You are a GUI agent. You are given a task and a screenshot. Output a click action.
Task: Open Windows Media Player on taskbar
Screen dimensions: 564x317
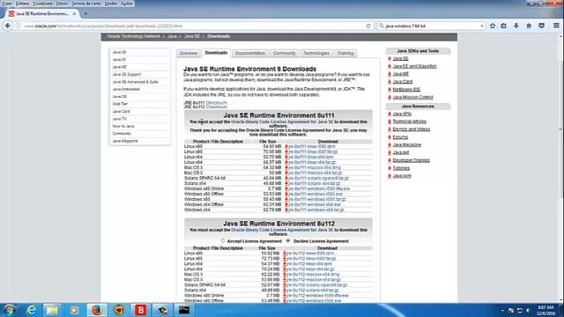(74, 310)
